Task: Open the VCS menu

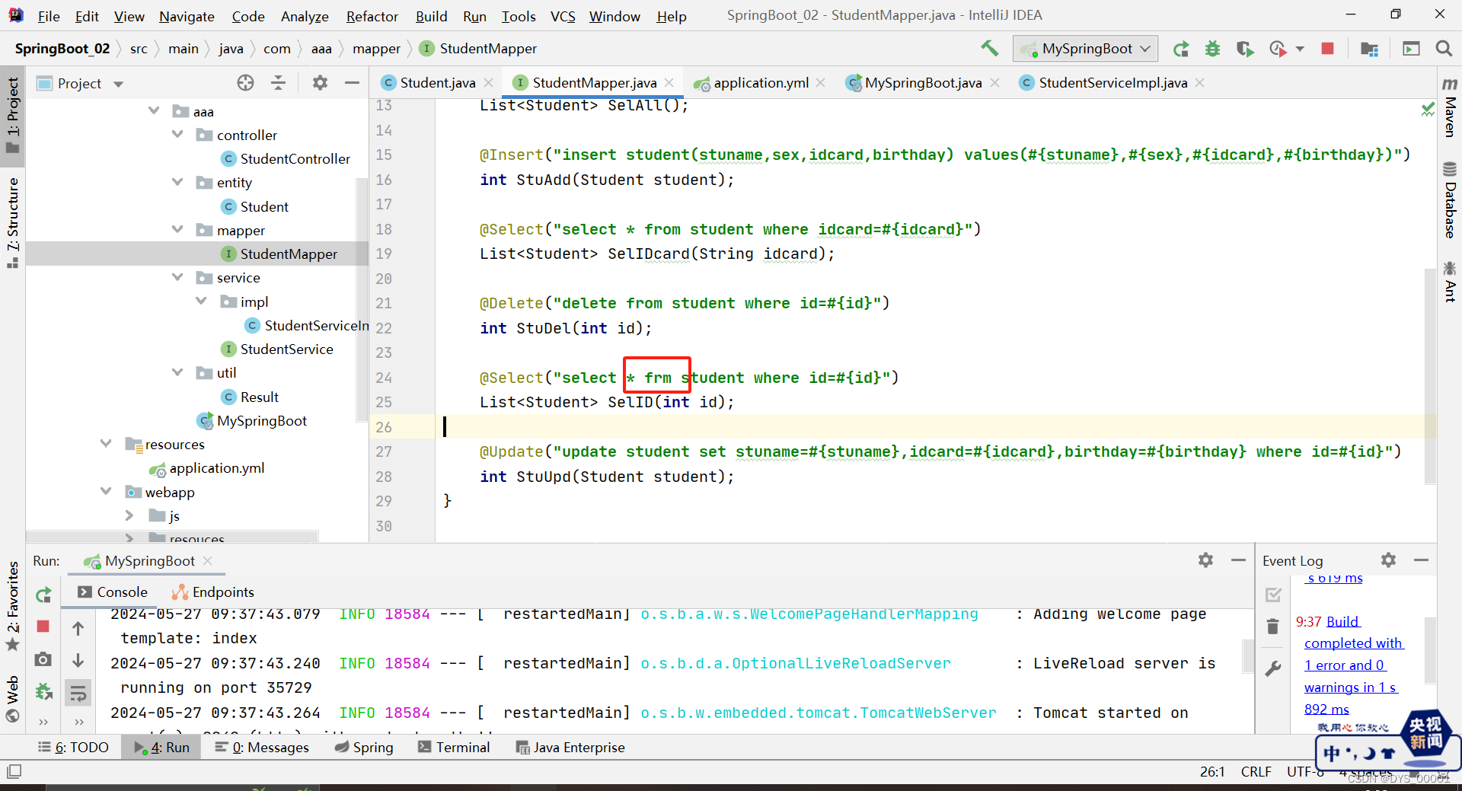Action: [563, 16]
